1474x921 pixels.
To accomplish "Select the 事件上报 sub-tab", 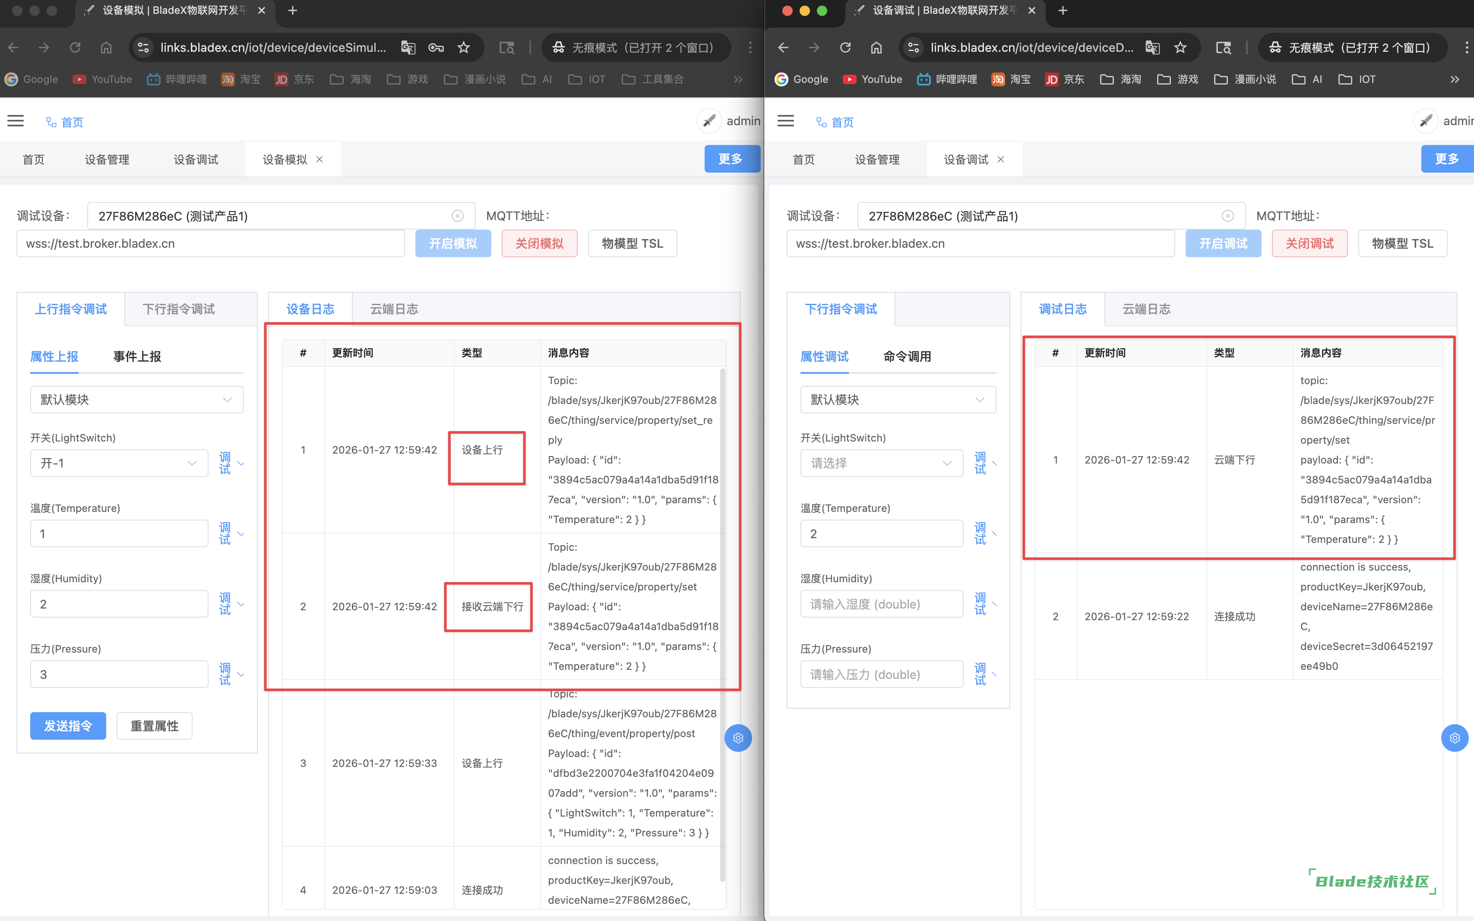I will (x=137, y=356).
